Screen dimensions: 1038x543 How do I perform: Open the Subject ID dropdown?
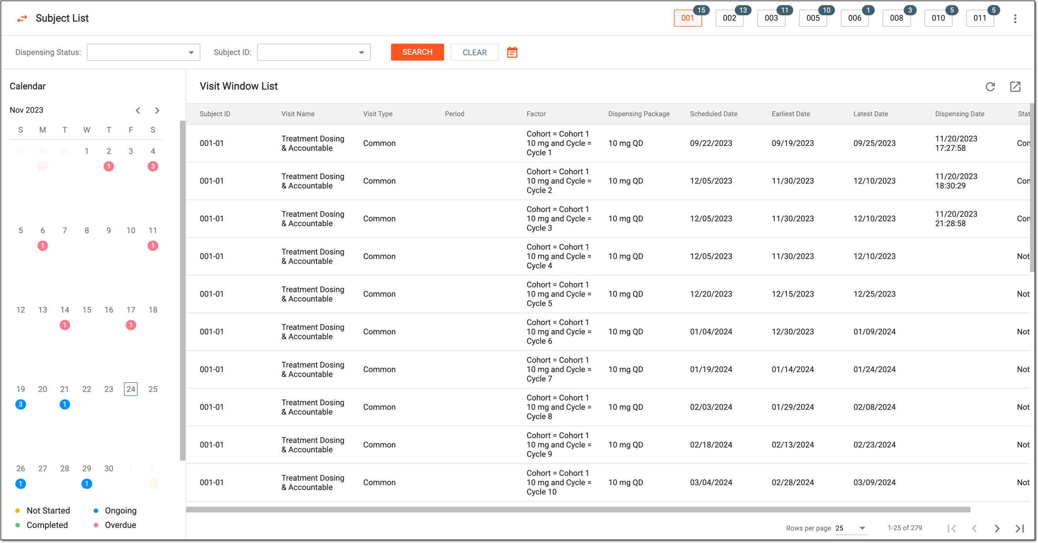pyautogui.click(x=313, y=52)
